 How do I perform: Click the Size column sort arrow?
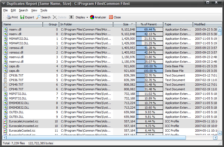132,24
